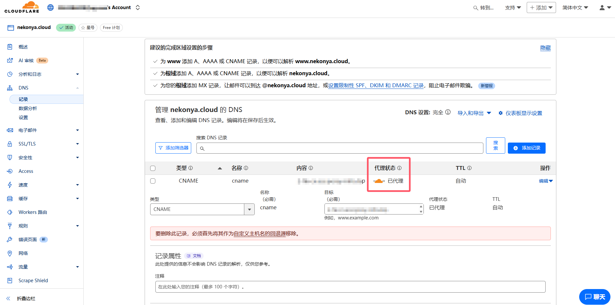Click the Cloudflare logo
Image resolution: width=615 pixels, height=305 pixels.
click(x=22, y=7)
